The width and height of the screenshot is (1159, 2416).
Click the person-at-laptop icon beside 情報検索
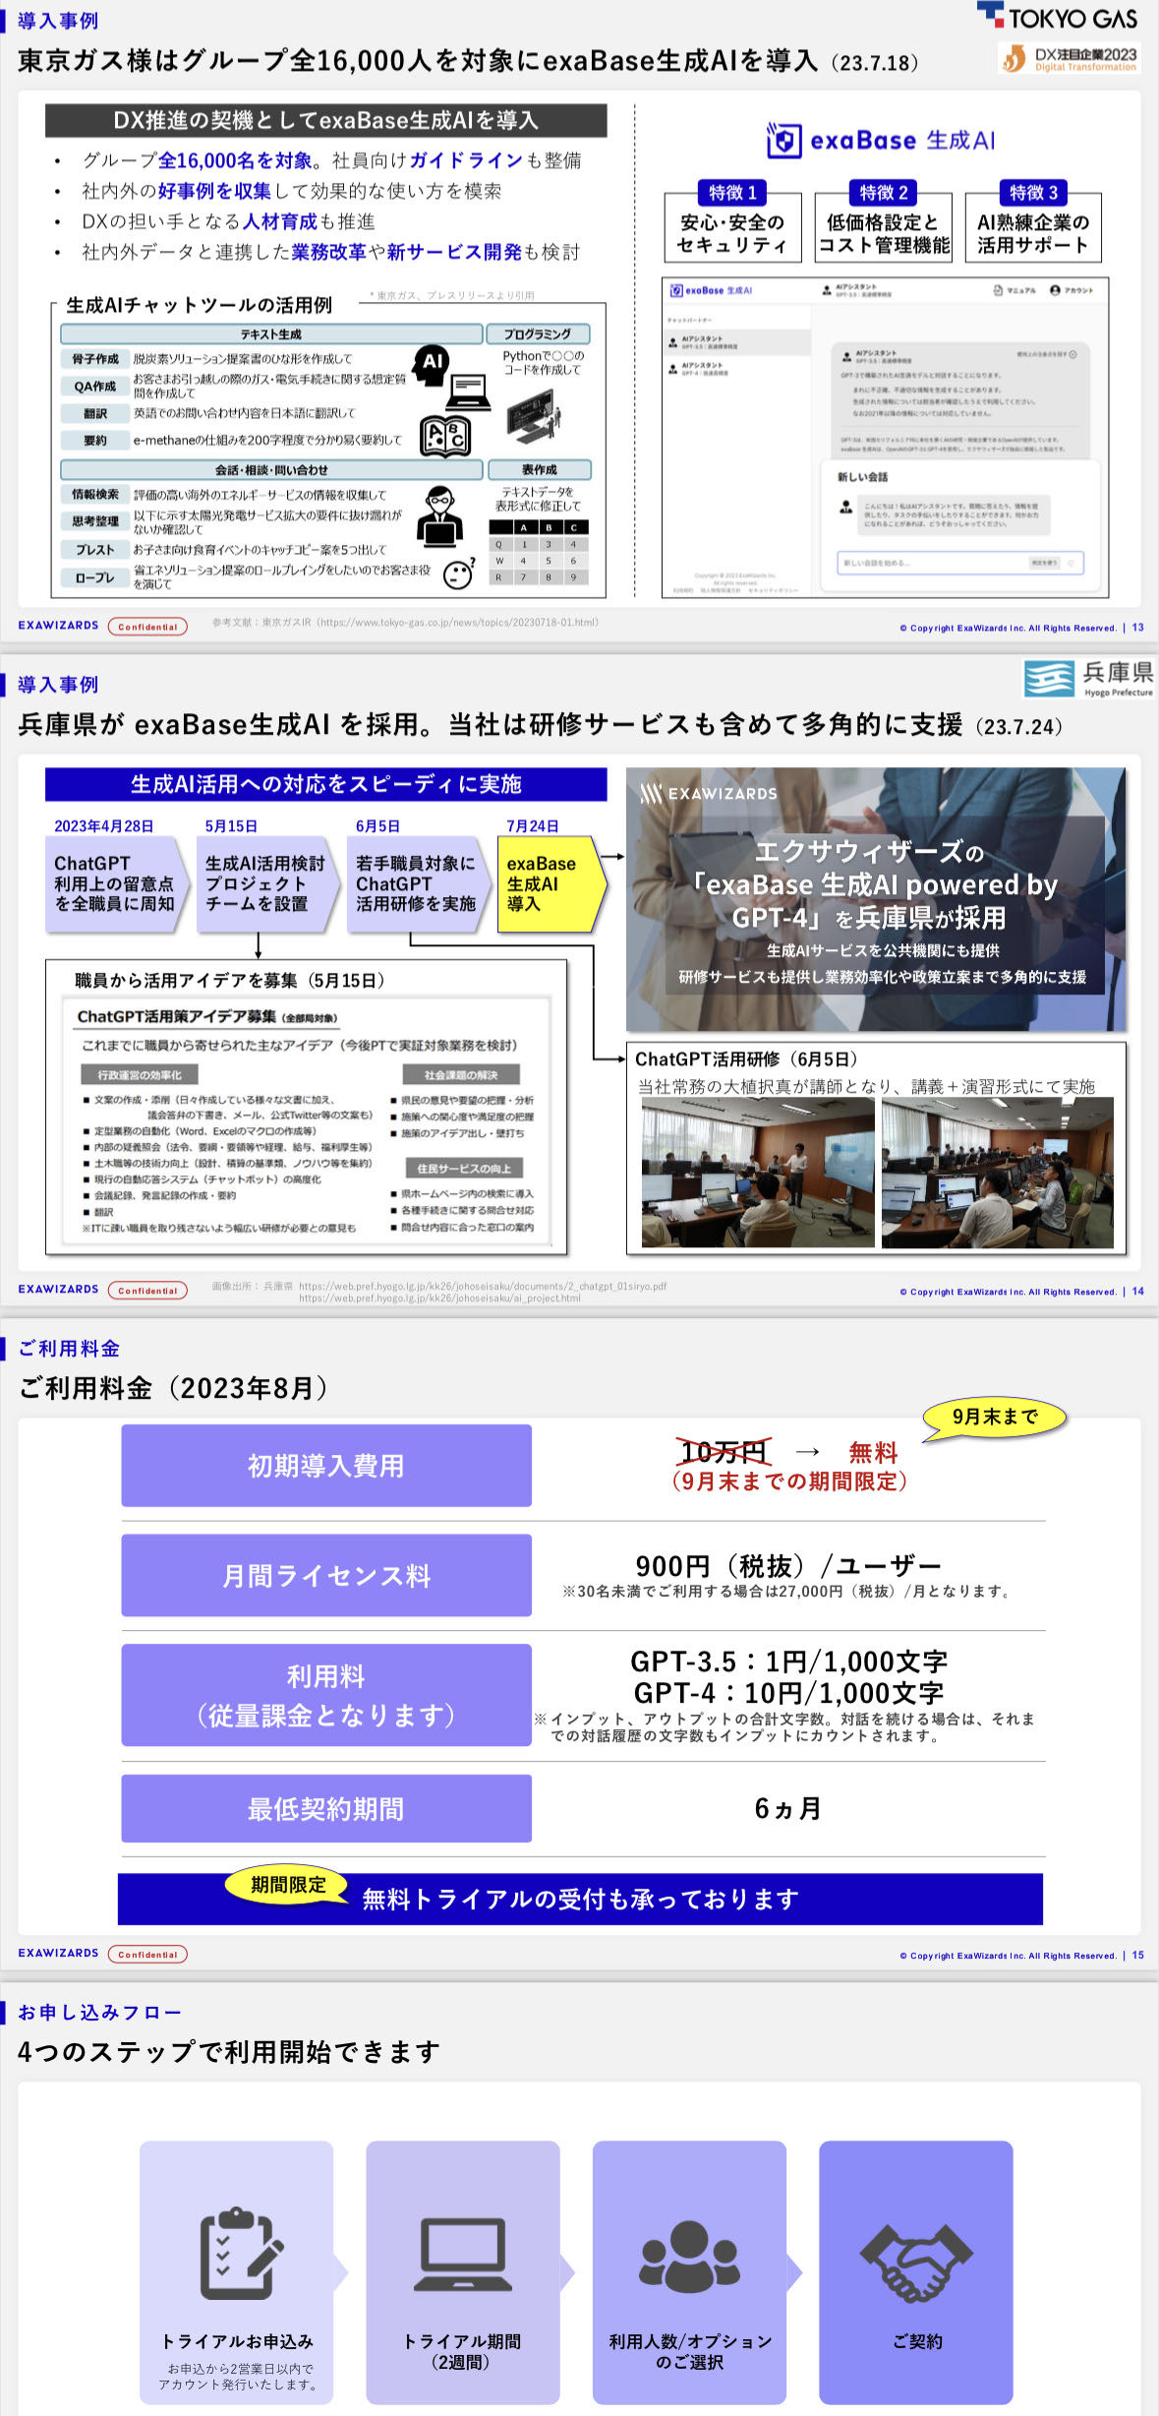click(x=439, y=515)
